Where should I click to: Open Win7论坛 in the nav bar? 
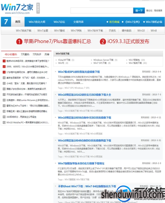pyautogui.click(x=59, y=22)
